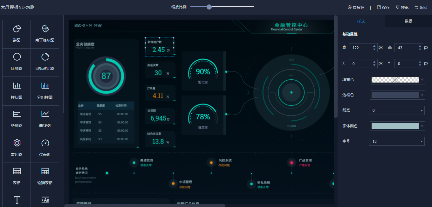432x207 pixels.
Task: Add the gauge (仪表盘) component
Action: click(45, 148)
